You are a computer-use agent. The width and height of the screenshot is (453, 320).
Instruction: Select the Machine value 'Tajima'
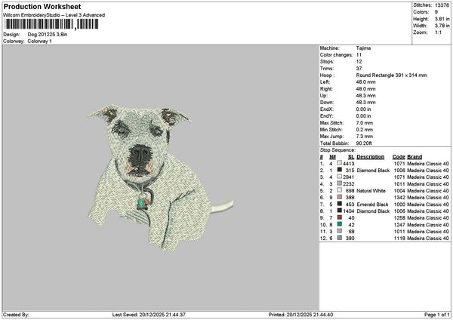363,48
